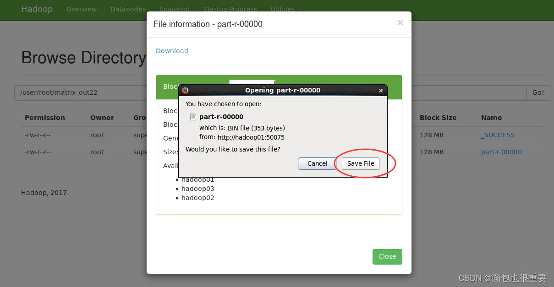
Task: Open the Overview tab in navbar
Action: coord(82,9)
